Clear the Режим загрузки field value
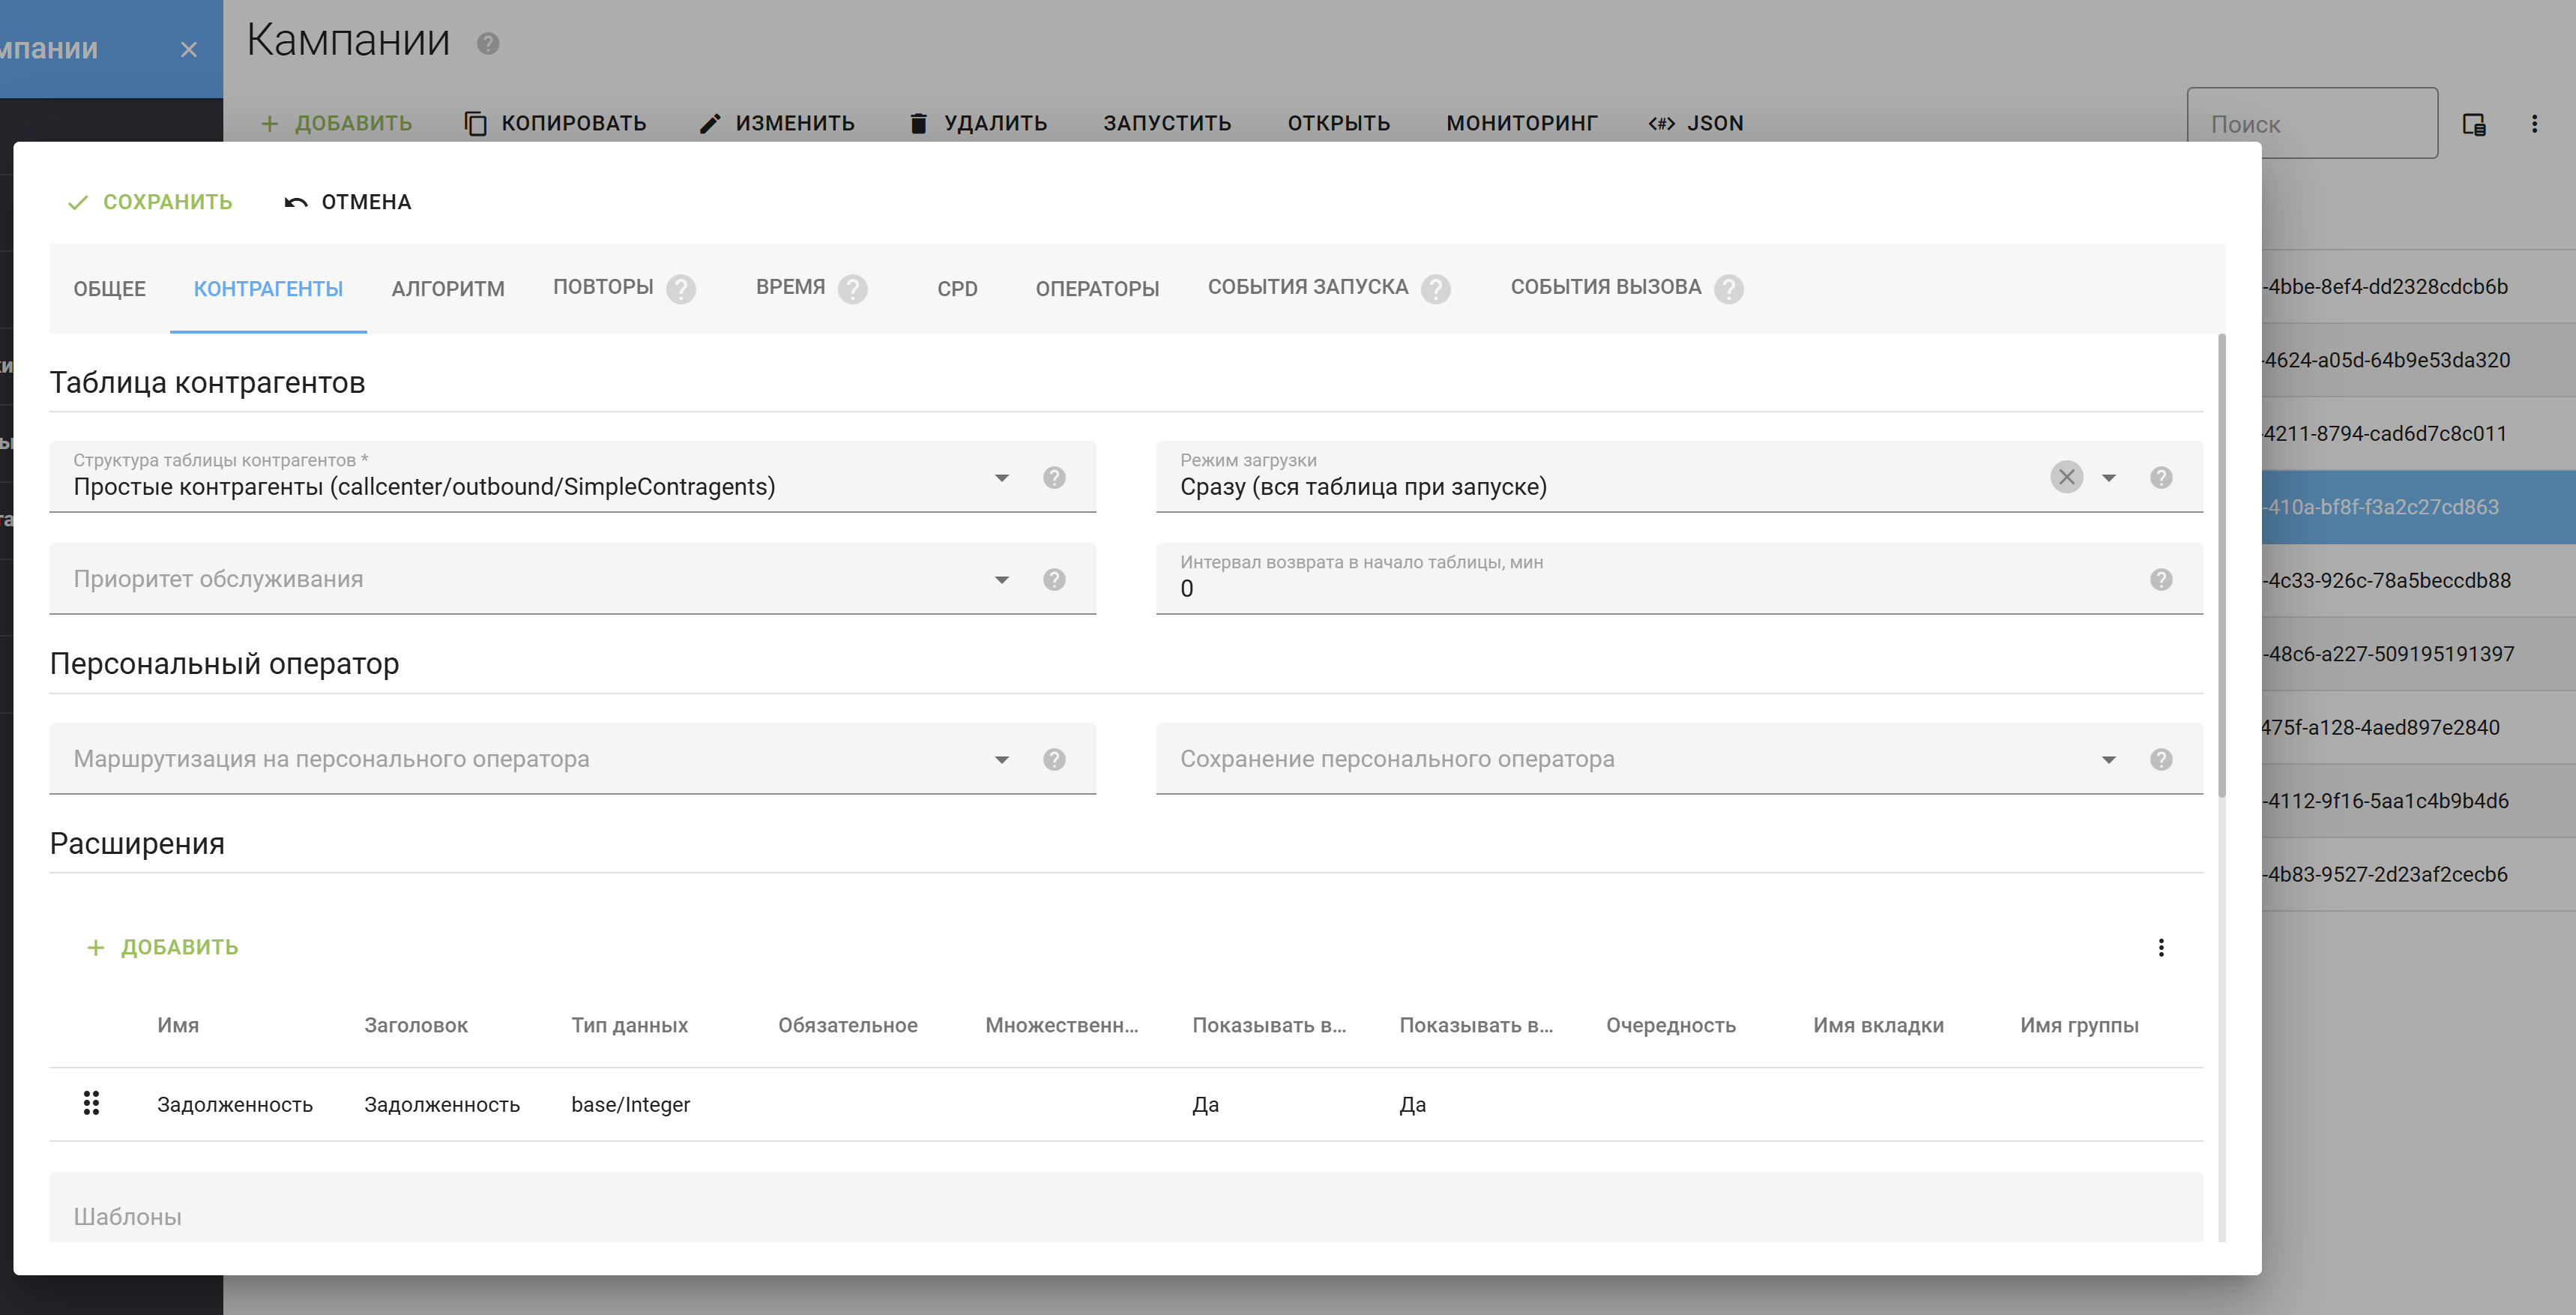Screen dimensions: 2576x1315 pyautogui.click(x=2066, y=477)
